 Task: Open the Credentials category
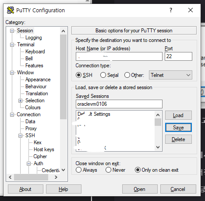[x=51, y=170]
